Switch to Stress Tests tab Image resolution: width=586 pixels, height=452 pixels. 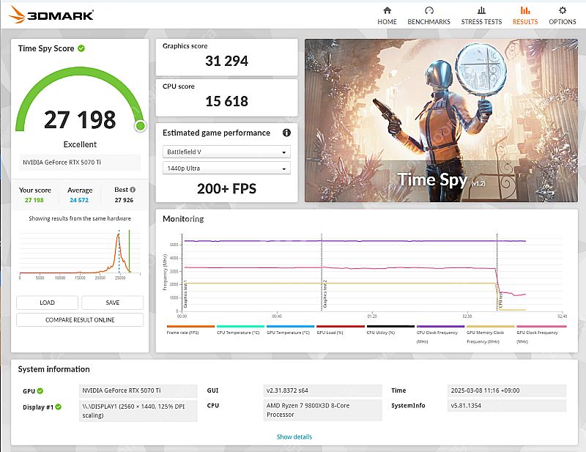481,15
